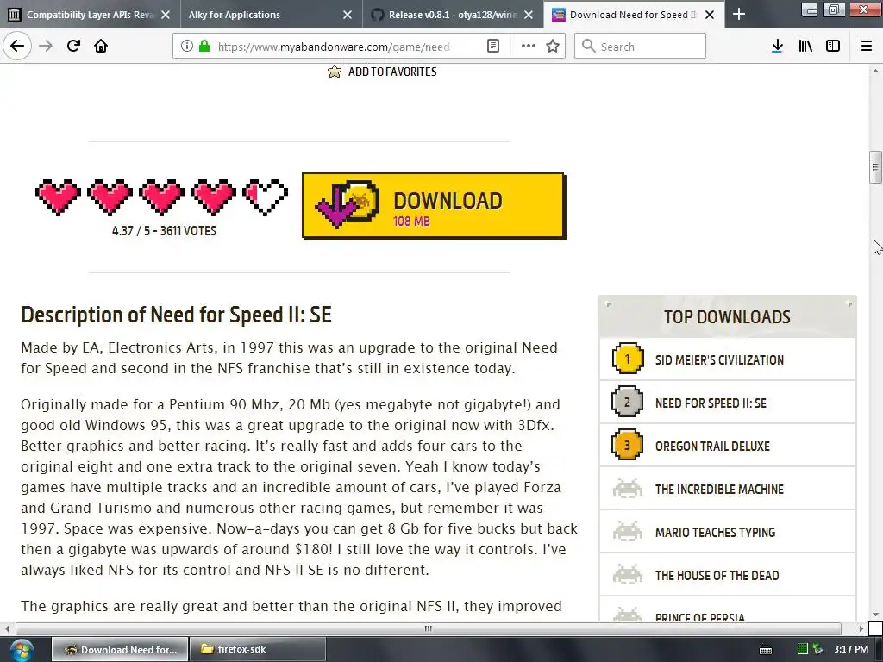Viewport: 883px width, 662px height.
Task: Click the vertical scrollbar thumb
Action: 875,167
